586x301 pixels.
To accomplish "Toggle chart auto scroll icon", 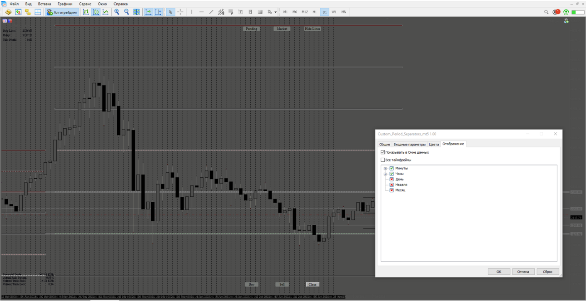I will pos(148,12).
